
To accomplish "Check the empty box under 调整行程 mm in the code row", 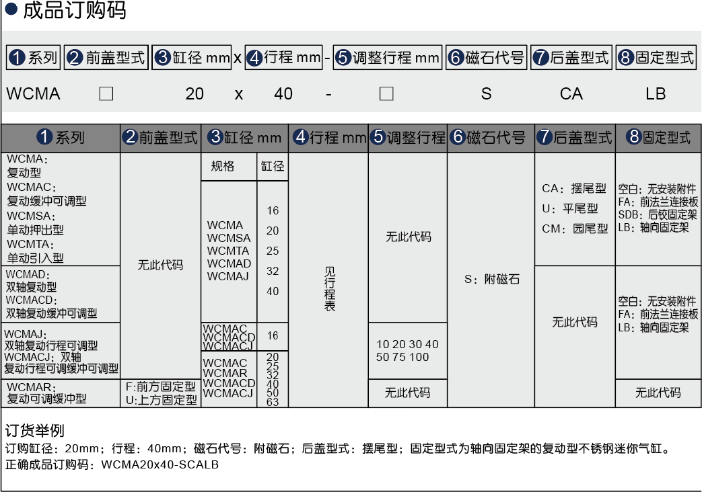I will click(386, 93).
